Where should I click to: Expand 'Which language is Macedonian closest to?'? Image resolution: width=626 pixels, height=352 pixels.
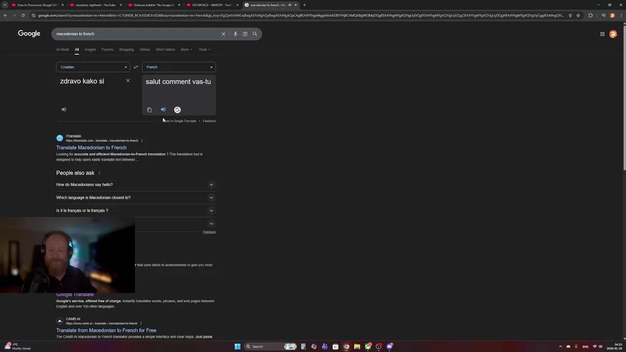tap(136, 198)
